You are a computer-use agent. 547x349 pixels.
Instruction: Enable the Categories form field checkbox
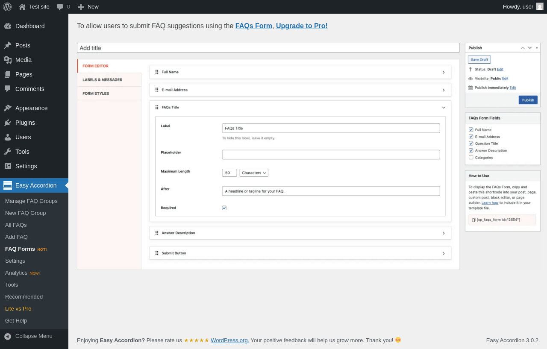click(471, 157)
